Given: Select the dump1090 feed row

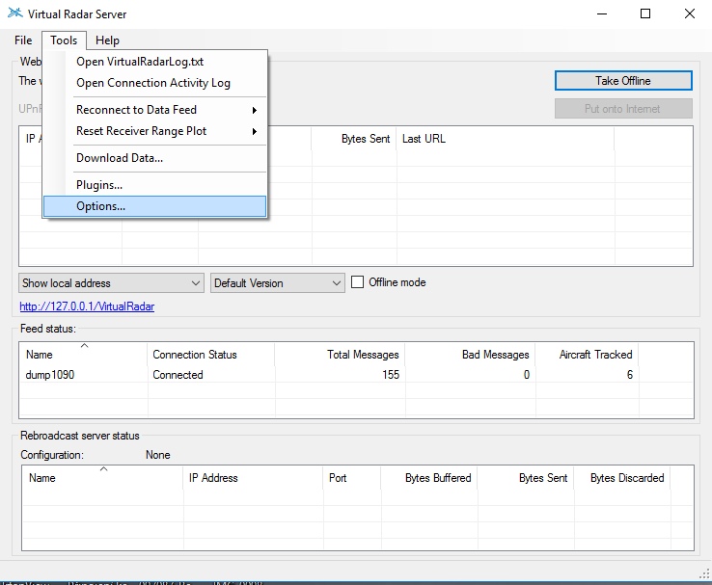Looking at the screenshot, I should pyautogui.click(x=356, y=375).
